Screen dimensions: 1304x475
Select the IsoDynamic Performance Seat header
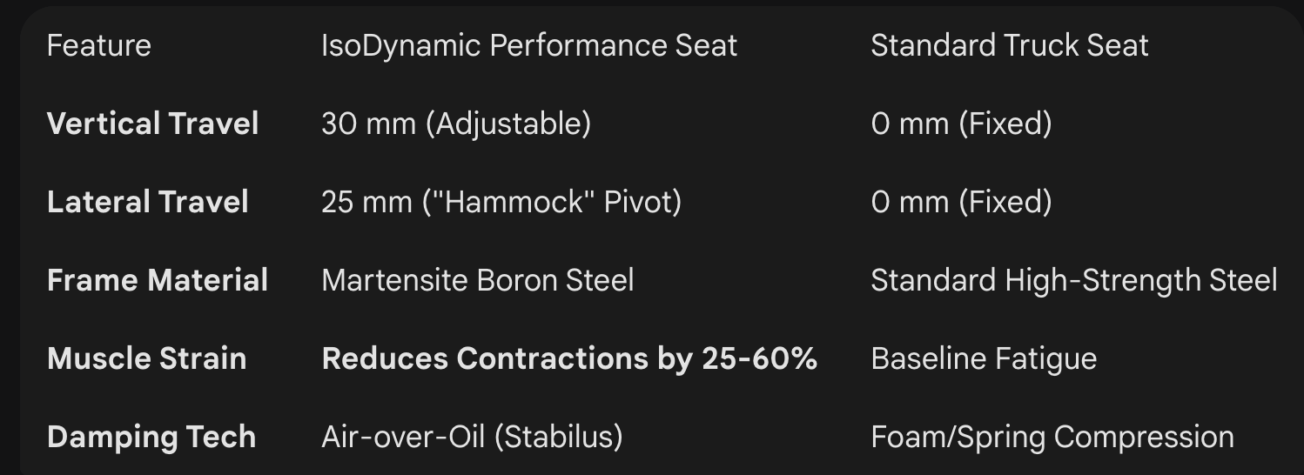pyautogui.click(x=529, y=45)
